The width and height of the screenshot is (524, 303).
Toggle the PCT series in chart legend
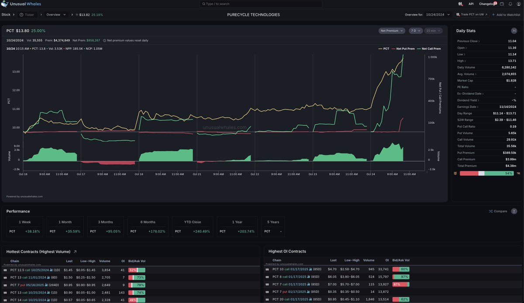click(383, 49)
